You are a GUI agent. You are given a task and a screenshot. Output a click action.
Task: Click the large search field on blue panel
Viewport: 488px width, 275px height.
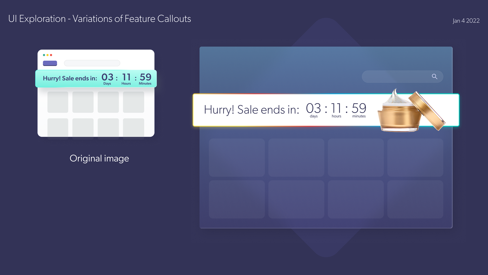[402, 77]
